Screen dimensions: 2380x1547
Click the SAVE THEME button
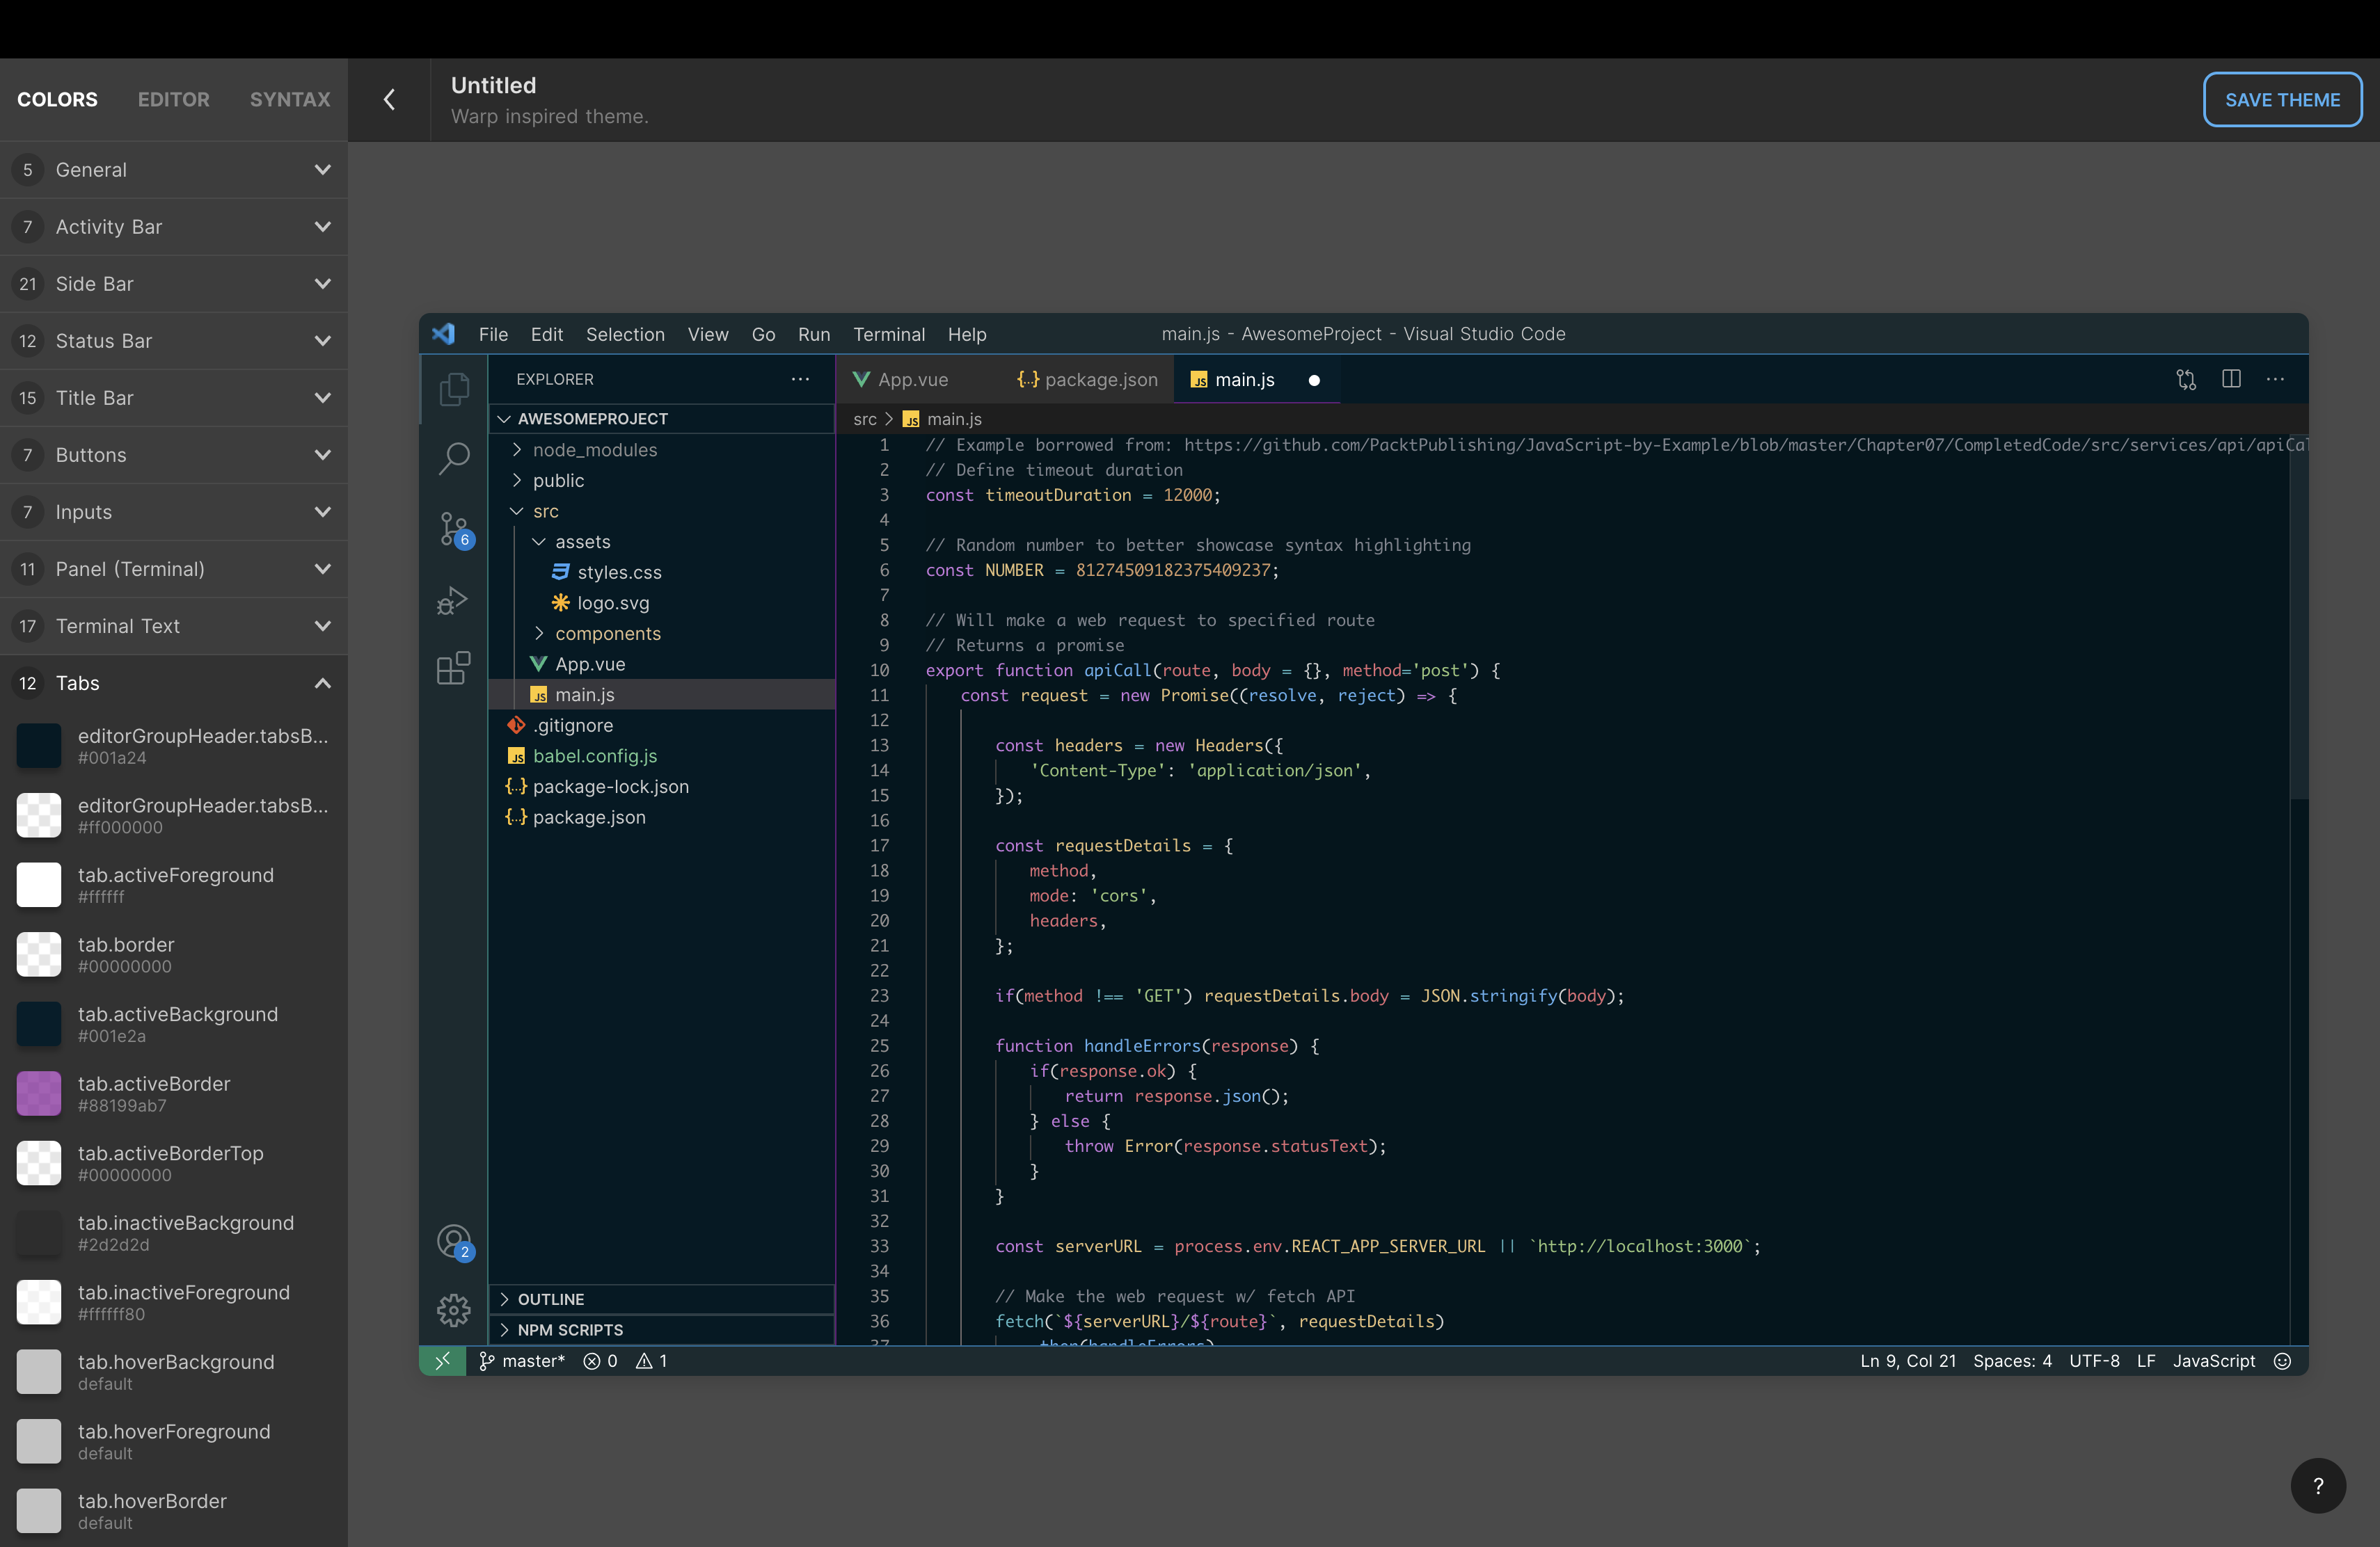(2282, 99)
